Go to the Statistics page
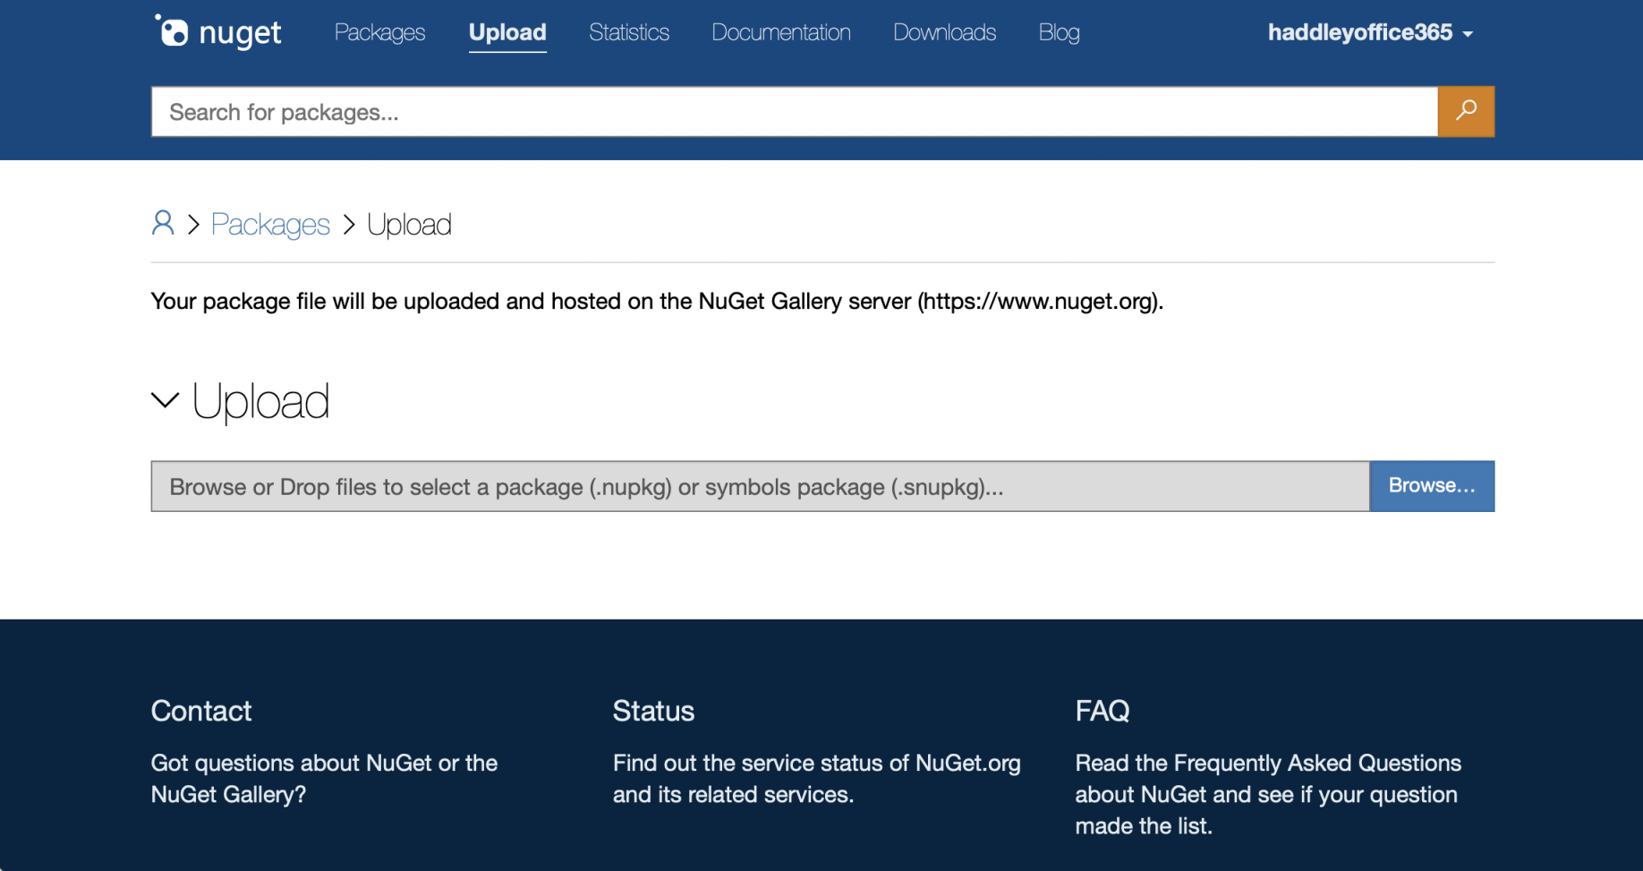 pyautogui.click(x=628, y=32)
